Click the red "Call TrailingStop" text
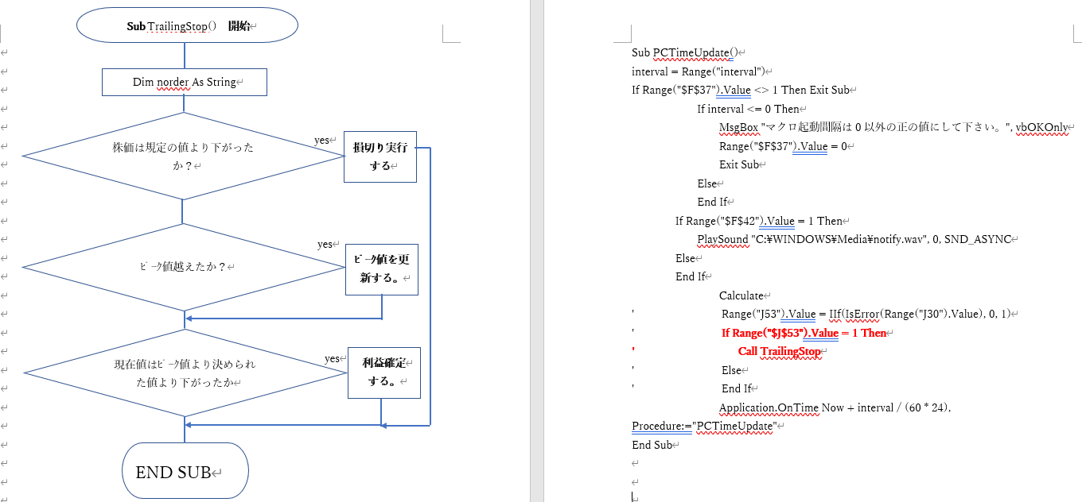This screenshot has width=1082, height=502. coord(779,351)
